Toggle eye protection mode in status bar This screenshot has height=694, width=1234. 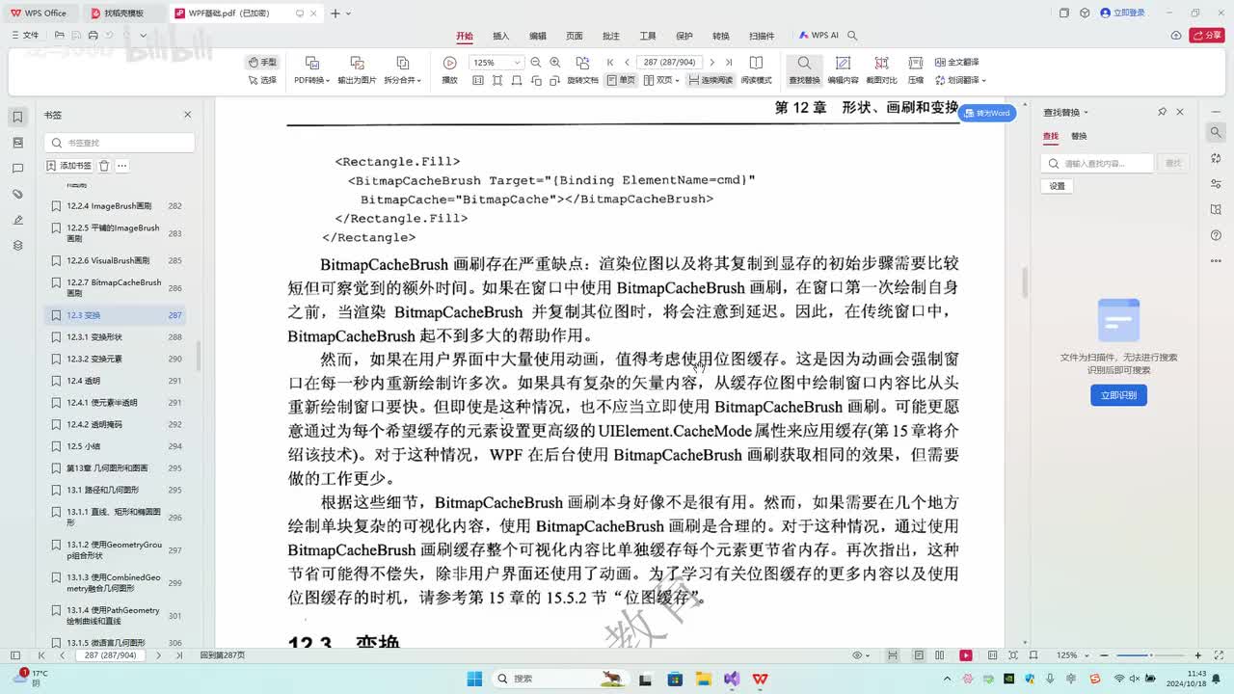[858, 655]
